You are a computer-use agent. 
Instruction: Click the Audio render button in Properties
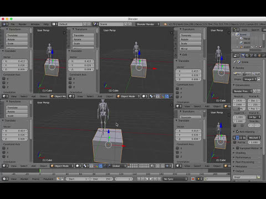pos(256,74)
